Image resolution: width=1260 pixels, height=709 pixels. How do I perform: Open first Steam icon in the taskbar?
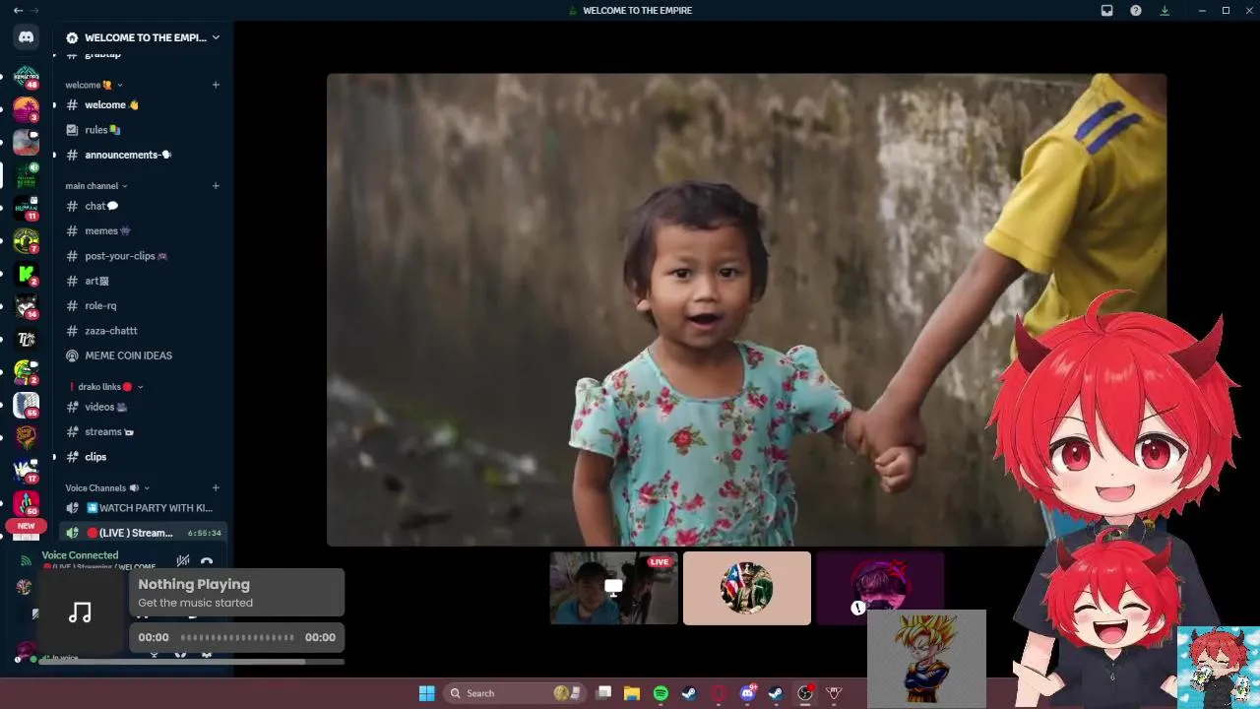pyautogui.click(x=689, y=693)
